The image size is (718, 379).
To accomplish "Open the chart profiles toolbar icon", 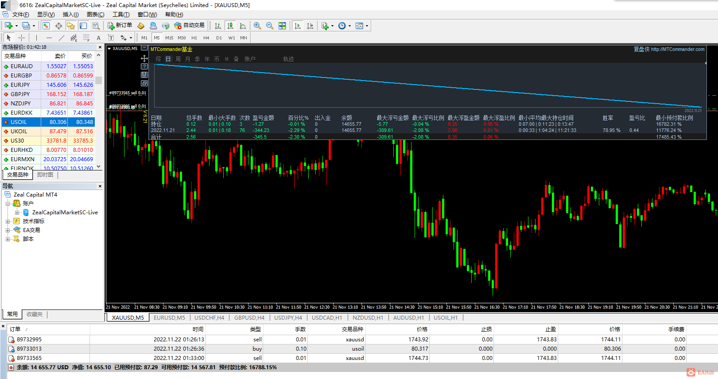I will [26, 26].
